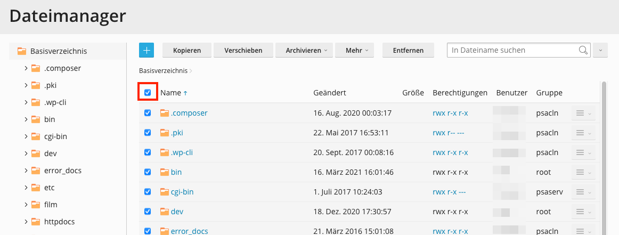This screenshot has height=235, width=619.
Task: Sort by the Geändert column header
Action: pos(330,93)
